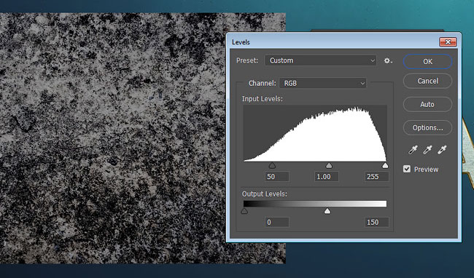Click the input highlight slider at 255
This screenshot has height=278, width=474.
pyautogui.click(x=385, y=165)
